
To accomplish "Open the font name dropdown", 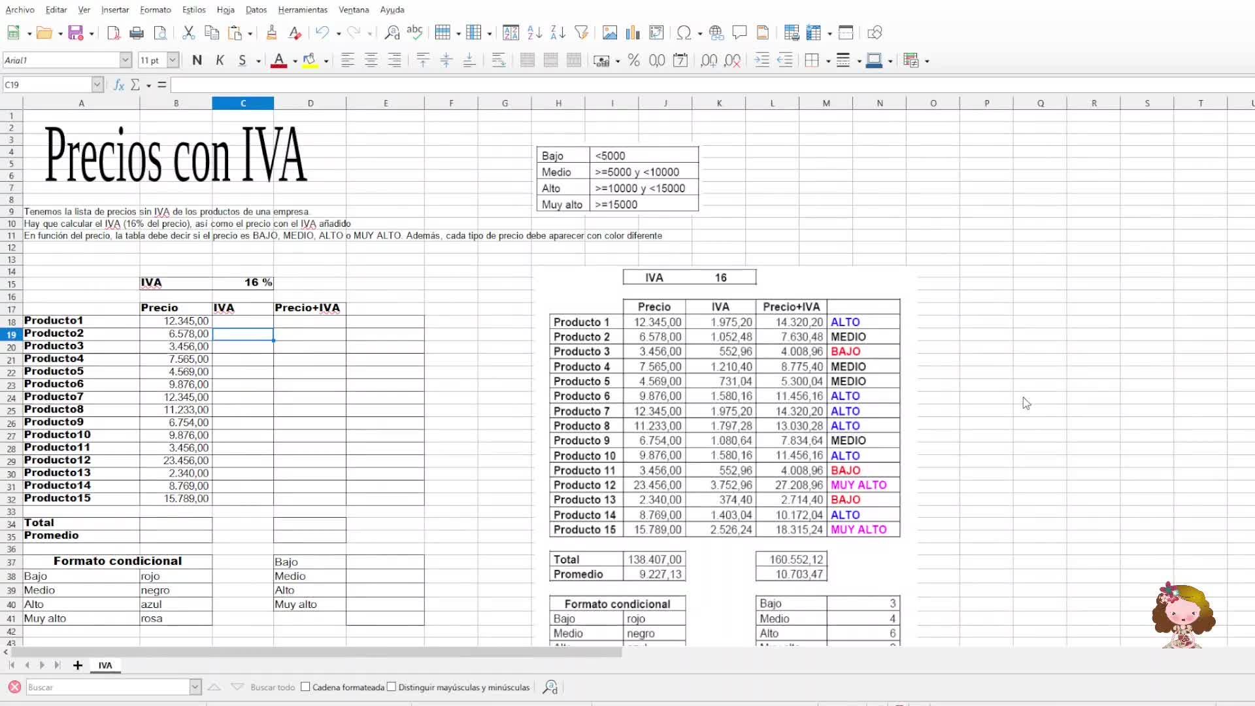I will pos(125,61).
